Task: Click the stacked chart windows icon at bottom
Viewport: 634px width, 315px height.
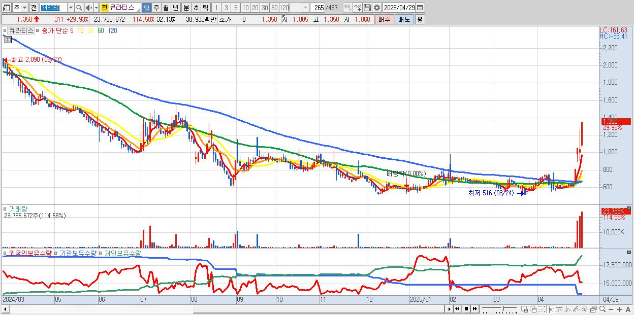Action: pyautogui.click(x=593, y=309)
